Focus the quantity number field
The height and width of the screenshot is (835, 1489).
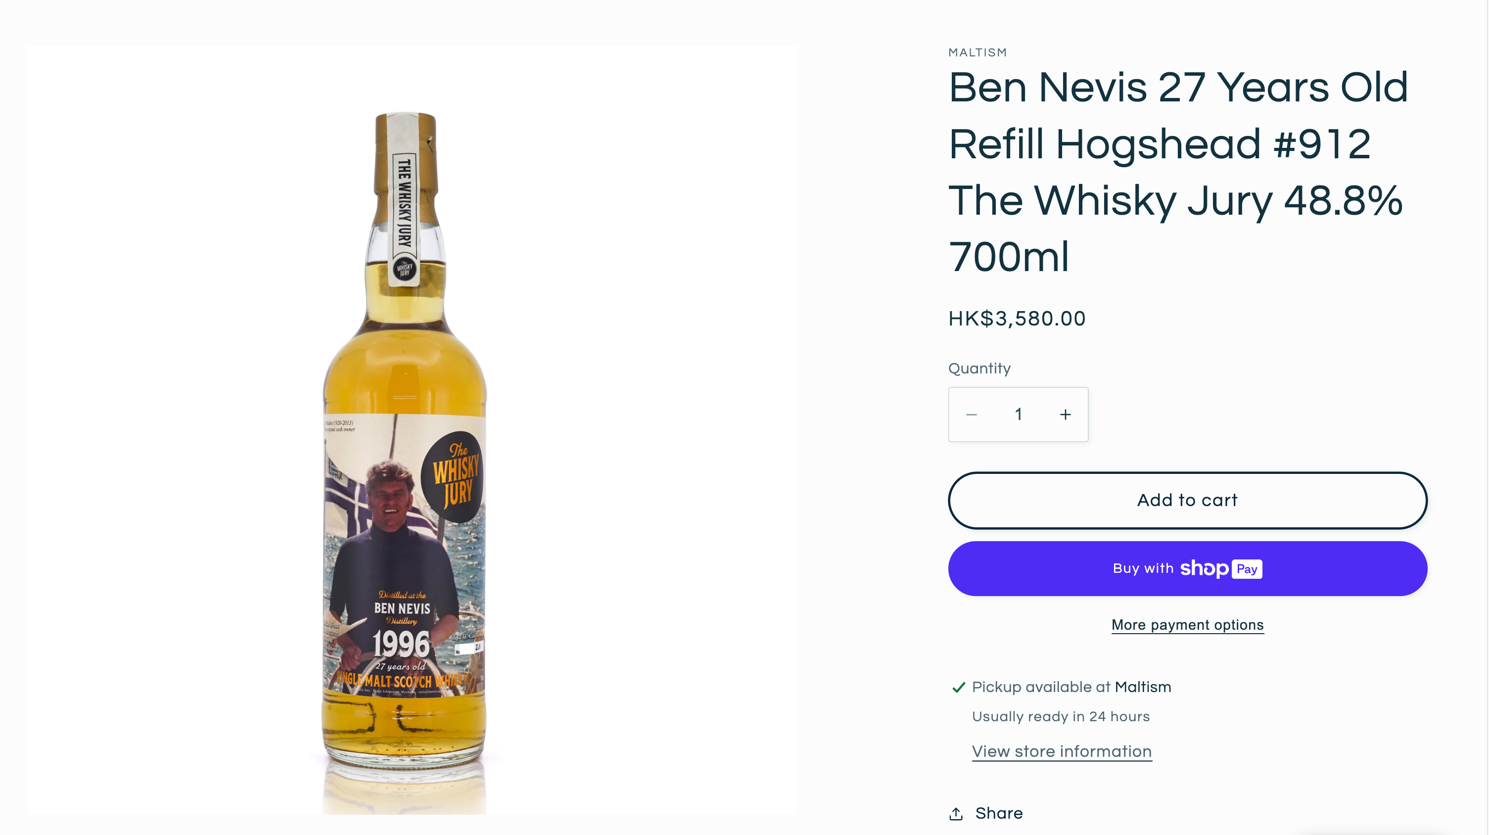tap(1019, 415)
